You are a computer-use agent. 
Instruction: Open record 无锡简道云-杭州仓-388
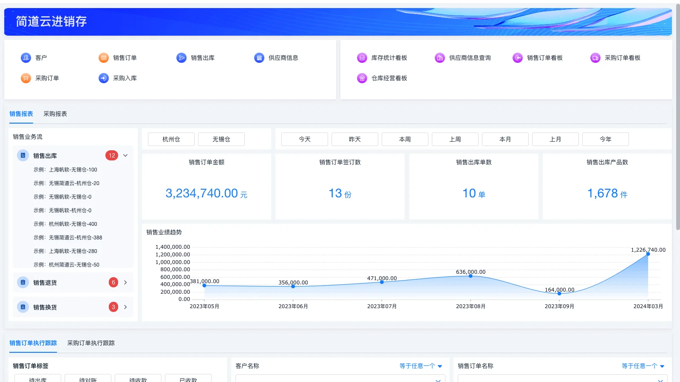pos(68,238)
